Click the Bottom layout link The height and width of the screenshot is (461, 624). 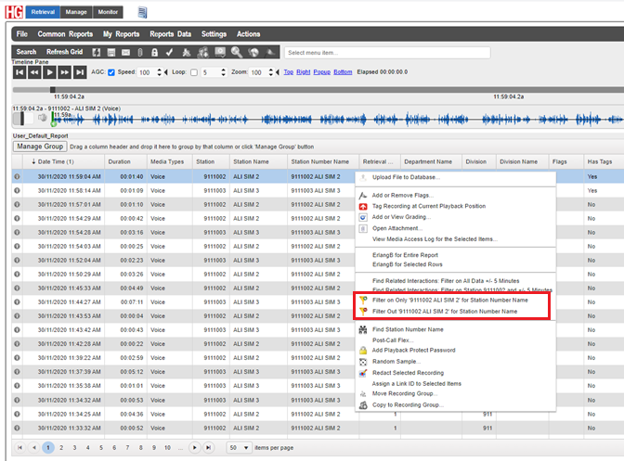point(343,72)
